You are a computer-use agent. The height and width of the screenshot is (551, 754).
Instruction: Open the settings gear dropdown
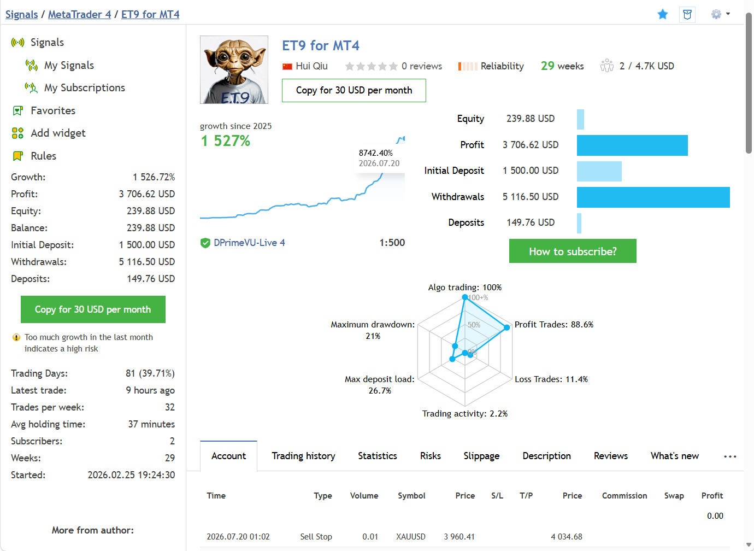(x=720, y=14)
